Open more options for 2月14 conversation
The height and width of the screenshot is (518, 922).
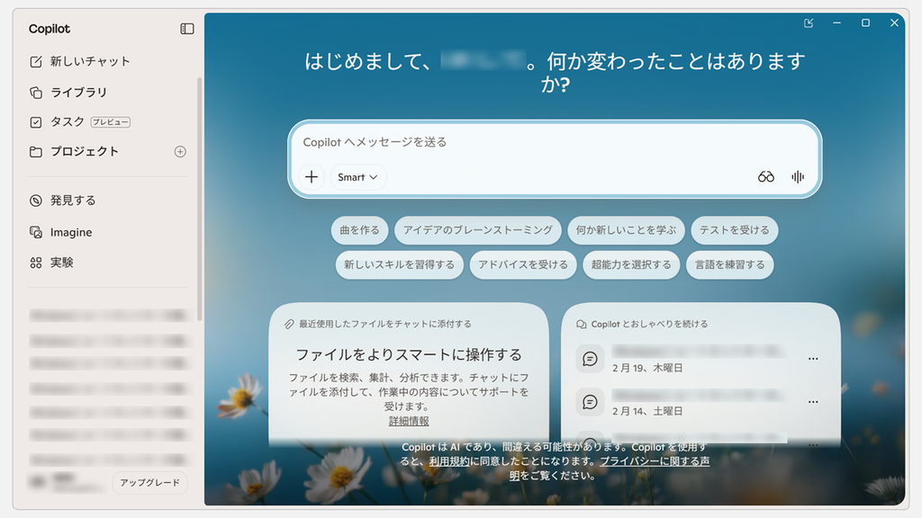pyautogui.click(x=813, y=402)
